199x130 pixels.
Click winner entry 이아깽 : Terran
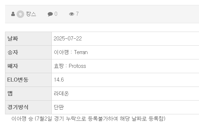(x=71, y=52)
